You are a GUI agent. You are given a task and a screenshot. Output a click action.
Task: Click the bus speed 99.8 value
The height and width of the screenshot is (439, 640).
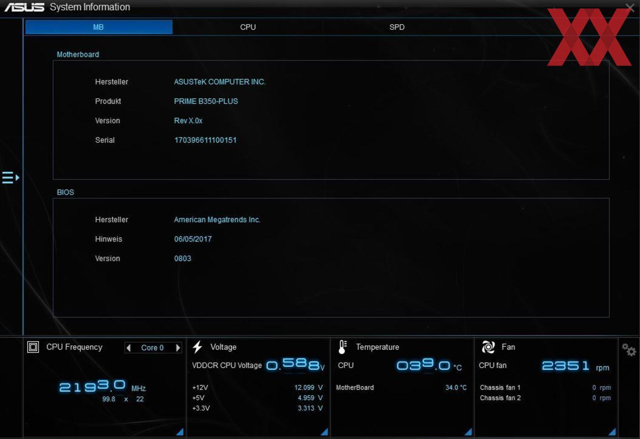(109, 399)
